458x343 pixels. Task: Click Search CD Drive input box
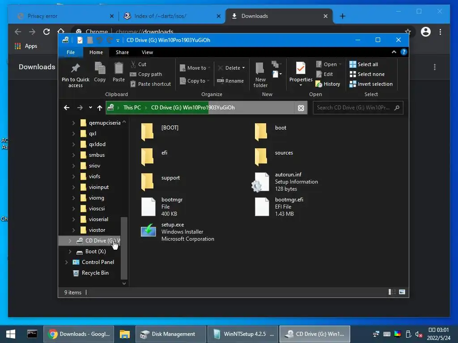click(358, 108)
